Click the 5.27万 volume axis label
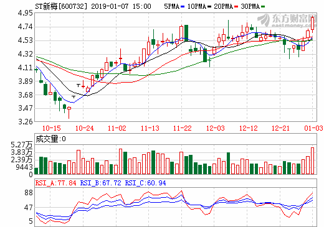324x227 pixels. pyautogui.click(x=22, y=145)
